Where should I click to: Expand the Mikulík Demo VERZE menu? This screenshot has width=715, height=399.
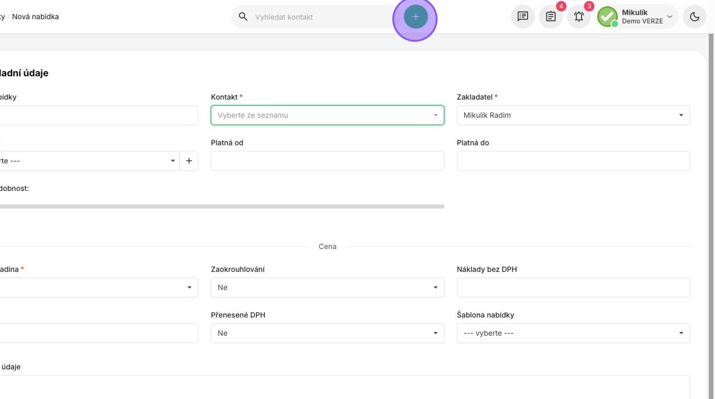point(638,17)
